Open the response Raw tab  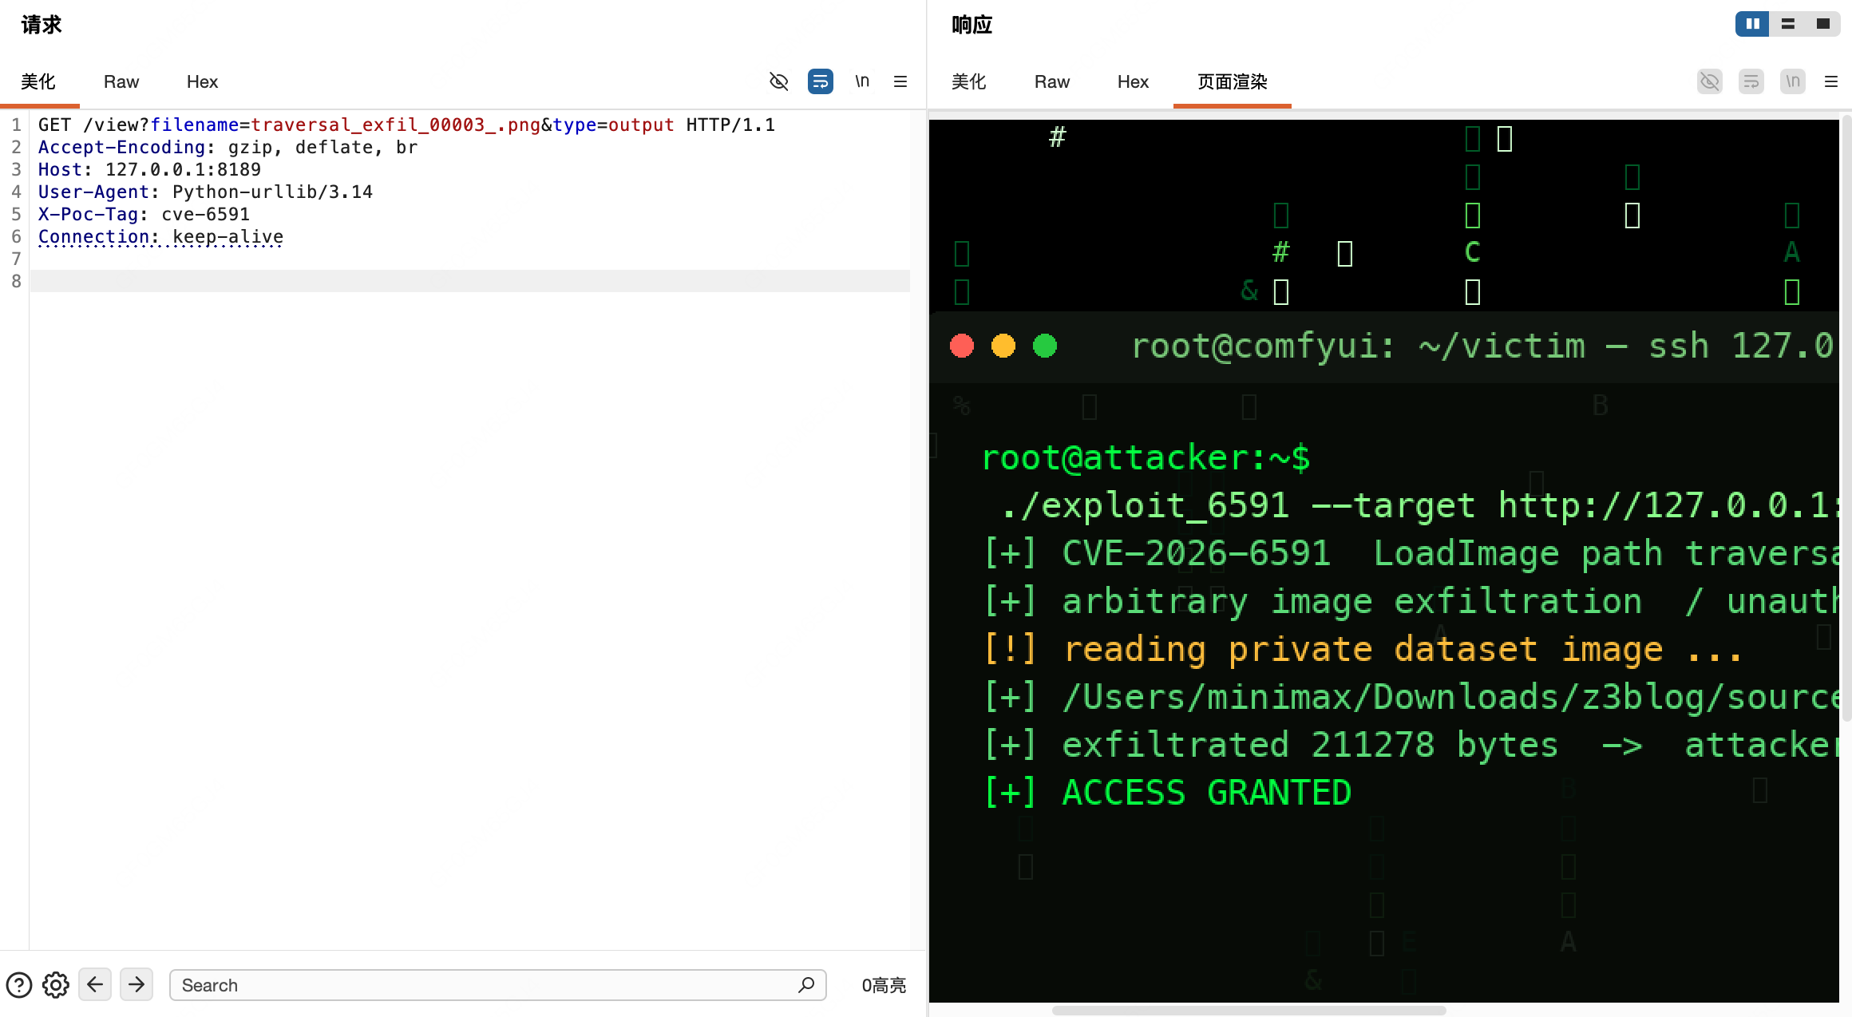tap(1052, 81)
